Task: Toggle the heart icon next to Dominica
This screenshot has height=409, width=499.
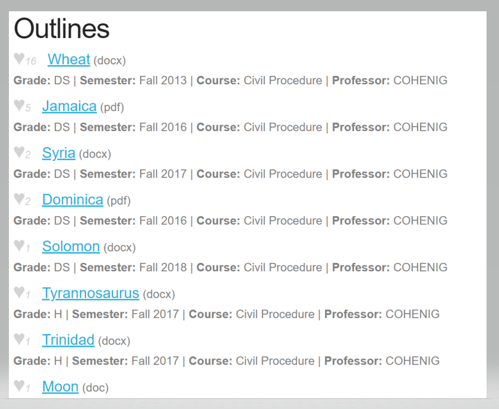Action: pos(19,199)
